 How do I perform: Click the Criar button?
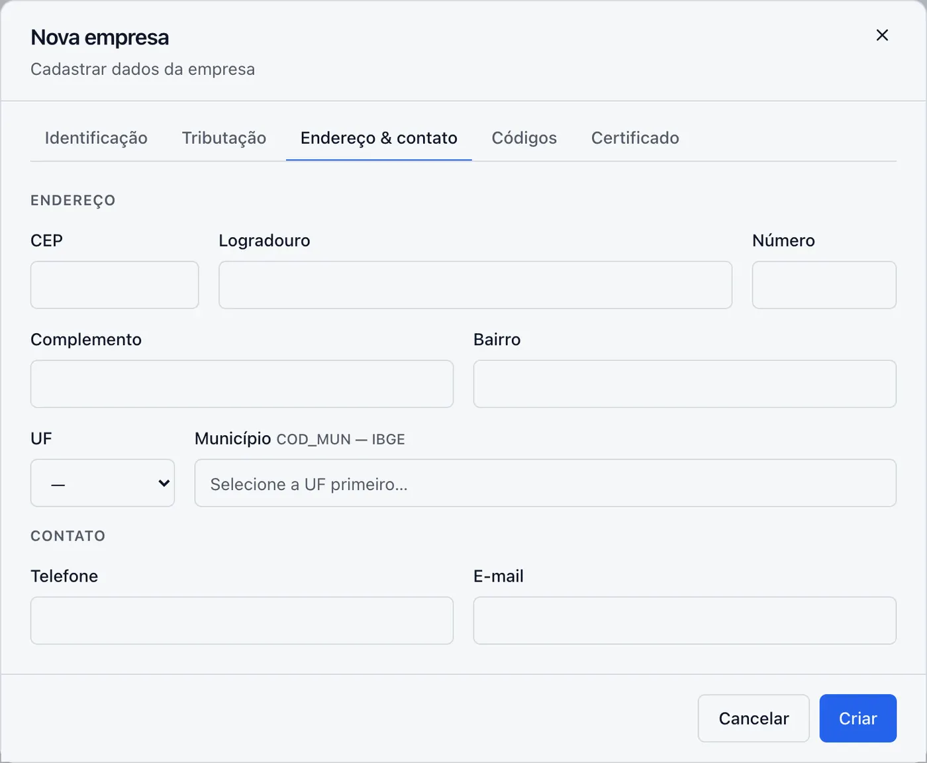coord(858,718)
